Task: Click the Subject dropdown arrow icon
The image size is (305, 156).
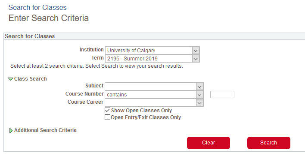Action: click(x=199, y=87)
